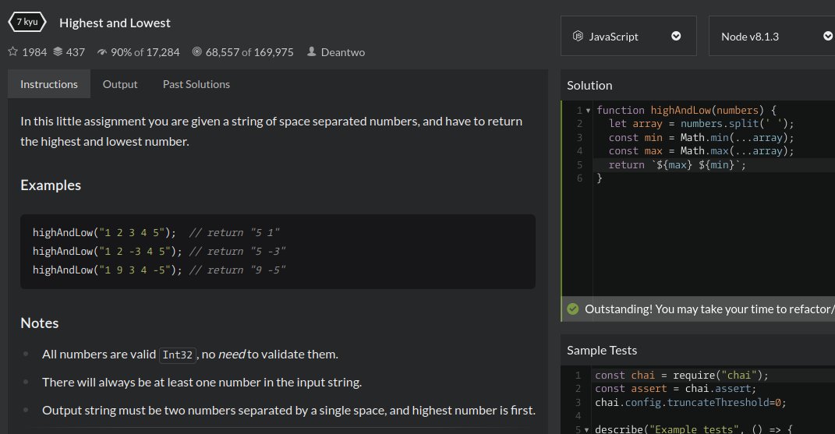This screenshot has height=434, width=835.
Task: Click line number 6 in solution gutter
Action: [x=579, y=178]
